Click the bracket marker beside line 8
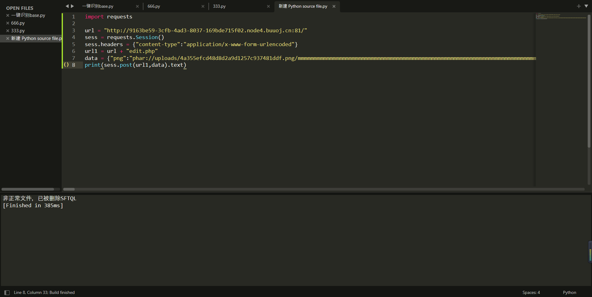The height and width of the screenshot is (297, 592). [66, 65]
